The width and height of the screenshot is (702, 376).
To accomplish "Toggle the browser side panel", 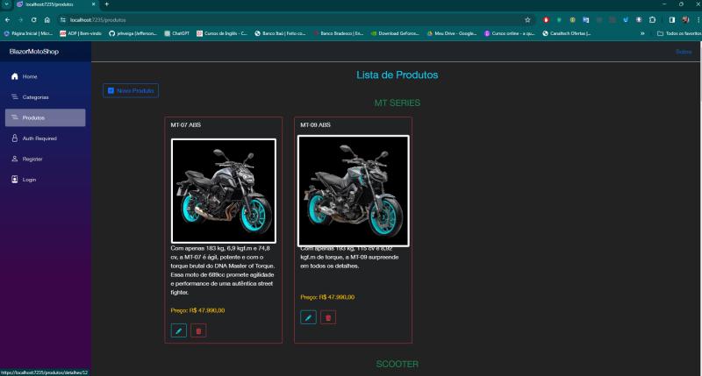I will coord(672,19).
